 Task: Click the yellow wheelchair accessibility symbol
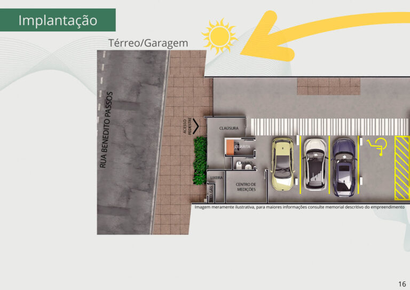pos(377,147)
